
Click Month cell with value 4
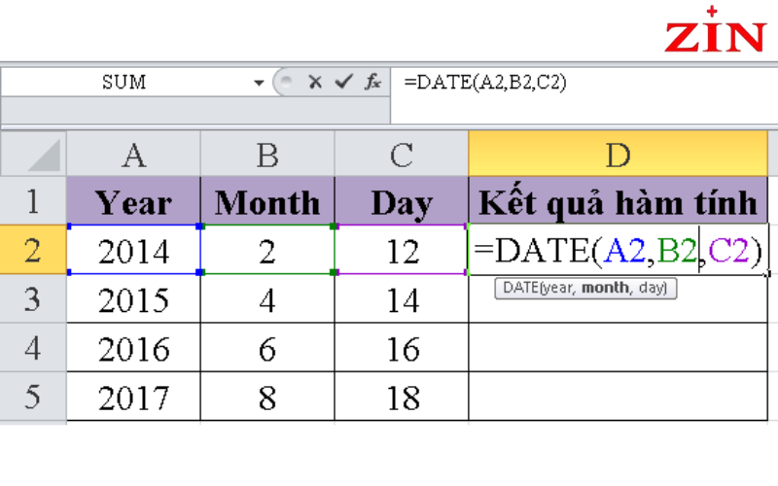pos(267,298)
